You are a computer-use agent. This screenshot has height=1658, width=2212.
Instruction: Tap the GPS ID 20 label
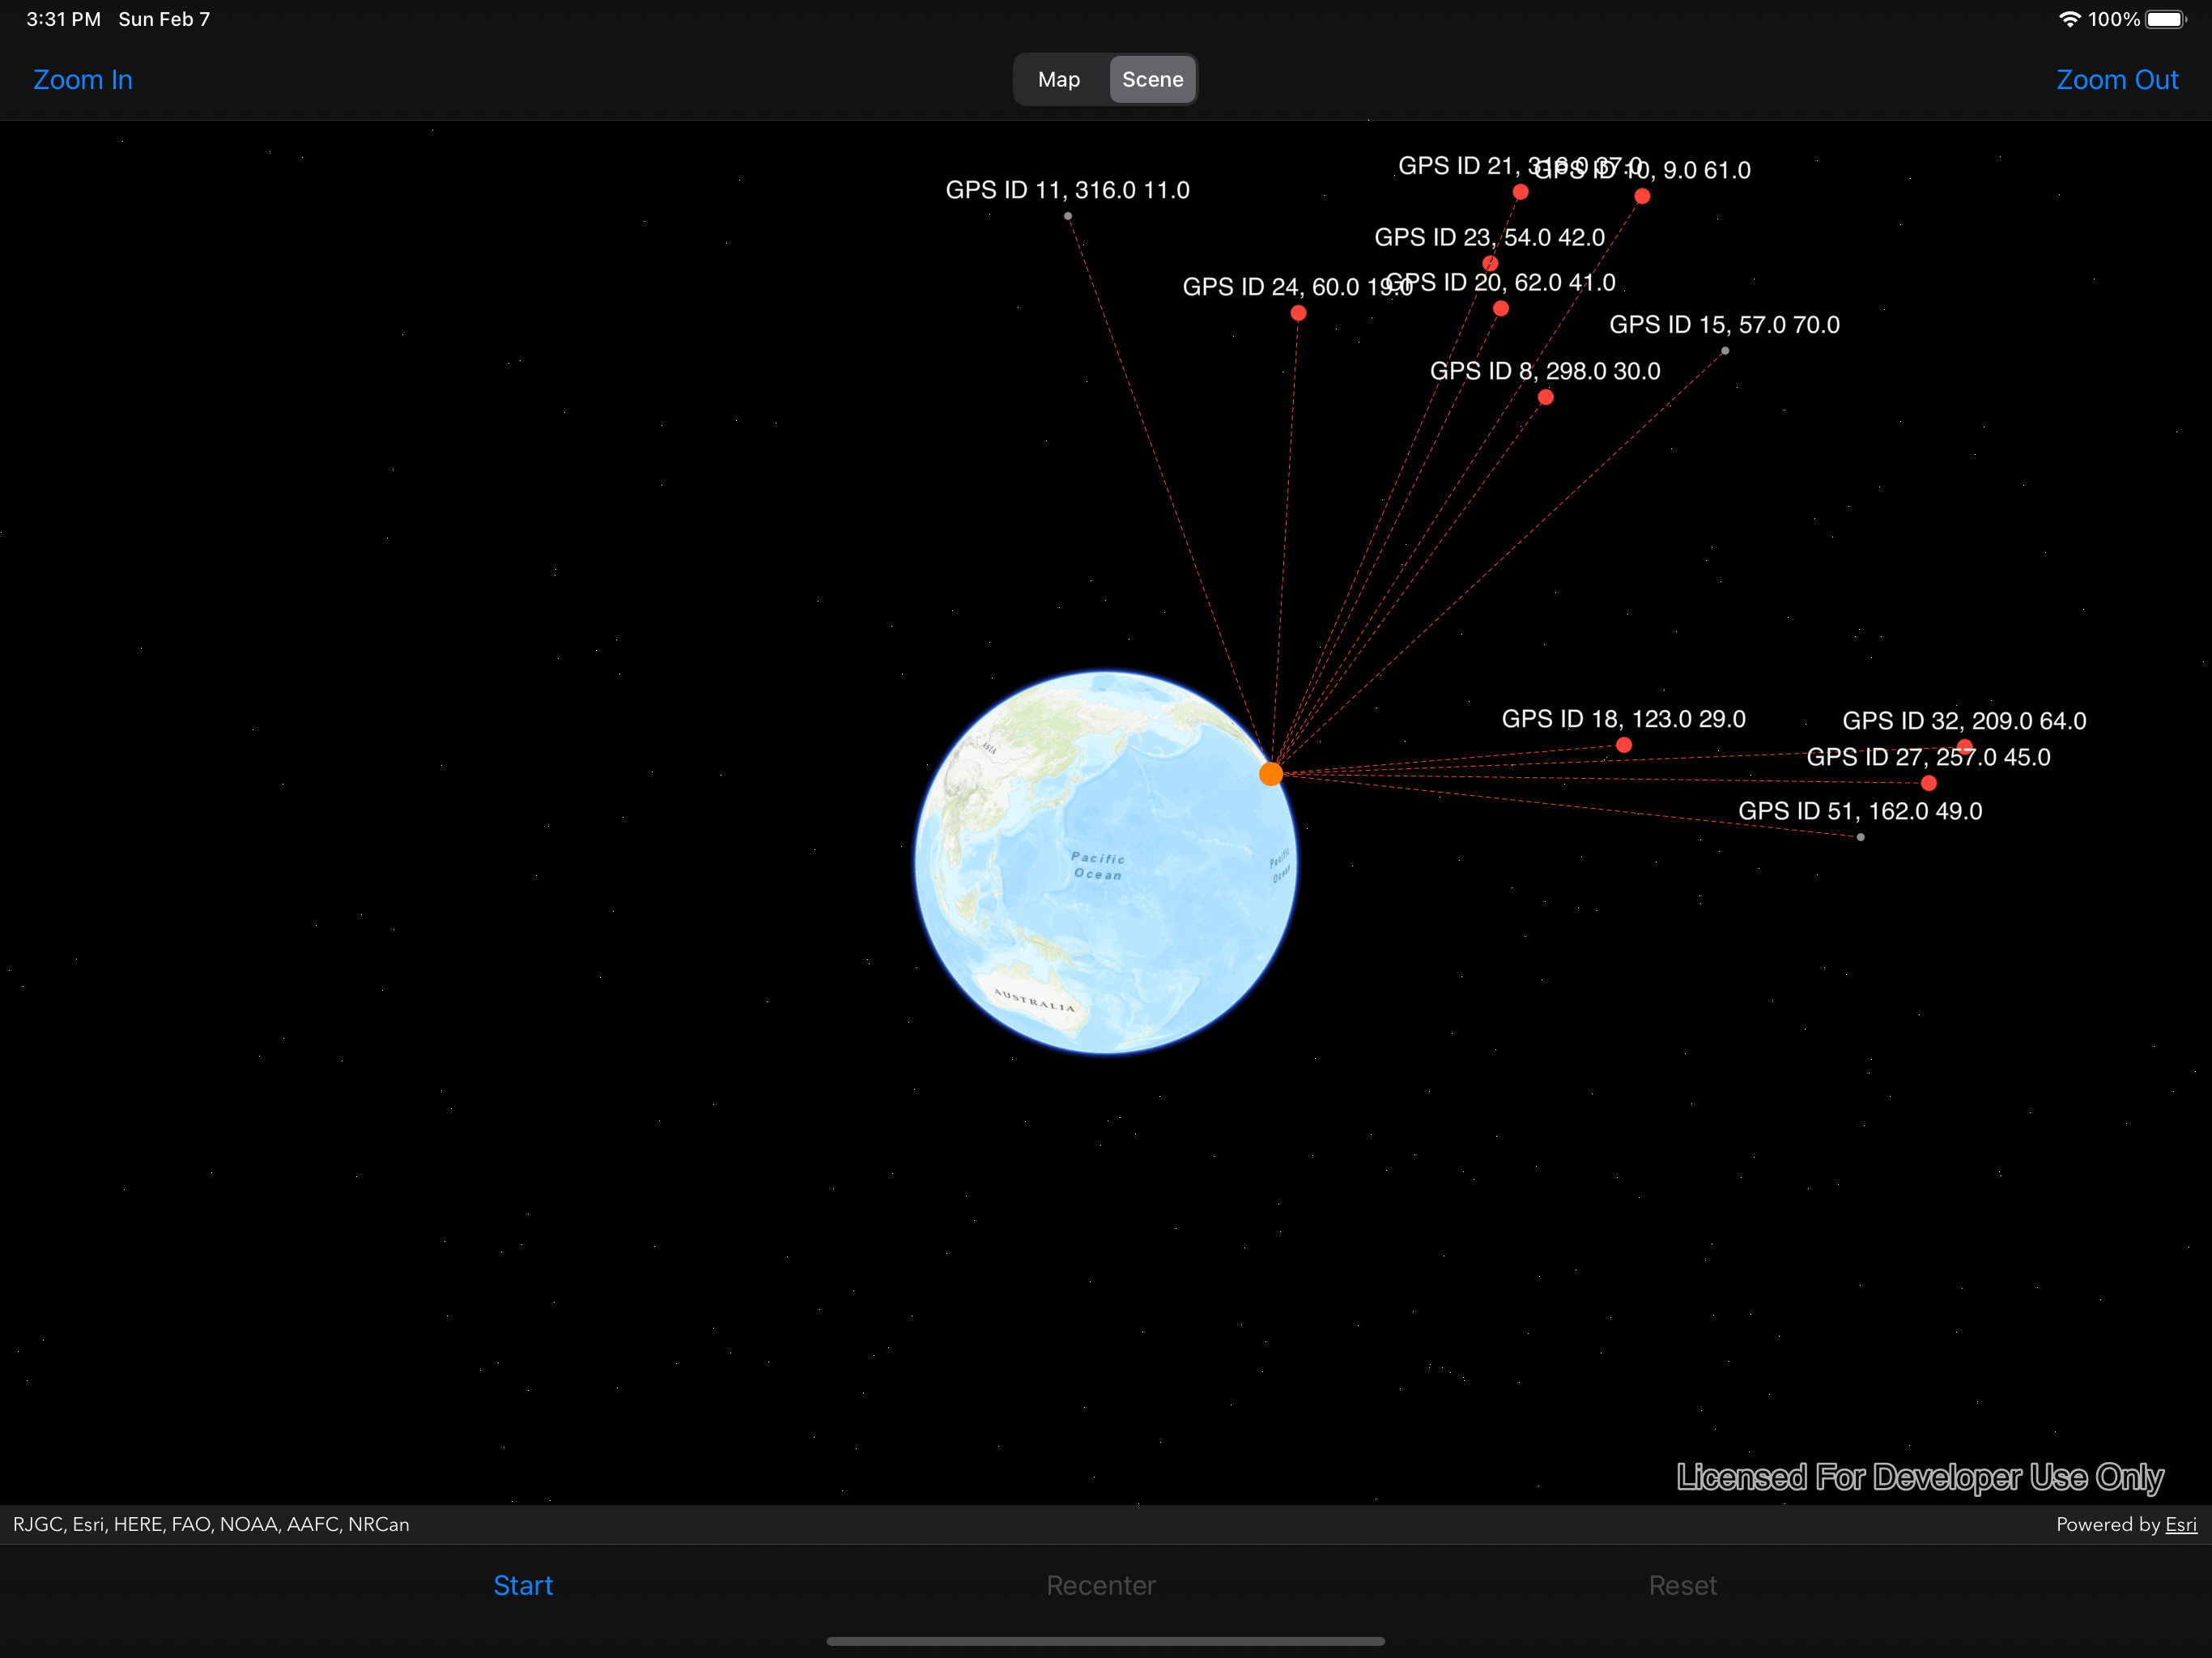(1501, 282)
